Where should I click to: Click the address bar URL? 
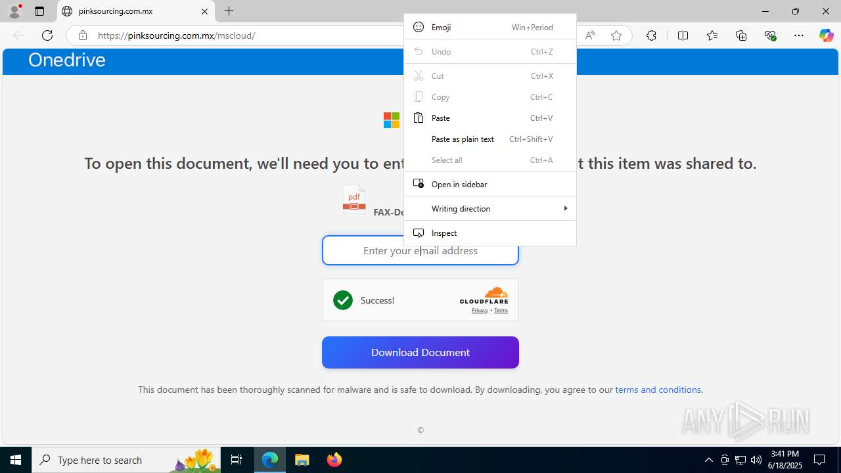tap(177, 35)
